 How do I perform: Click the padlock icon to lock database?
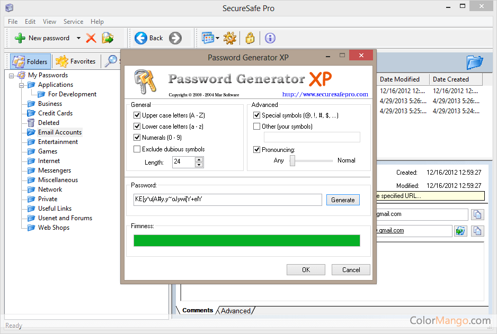pos(249,38)
